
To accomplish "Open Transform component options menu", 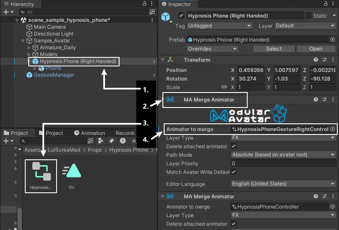I will click(x=333, y=60).
